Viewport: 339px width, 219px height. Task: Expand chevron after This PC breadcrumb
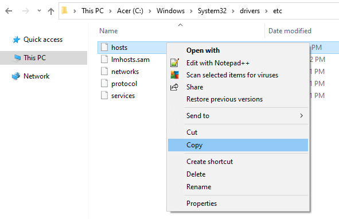point(110,11)
